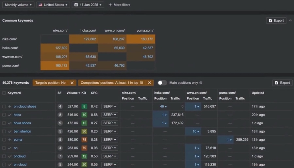Click the 180,172 nike.com–puma.com cell in top row

141,39
